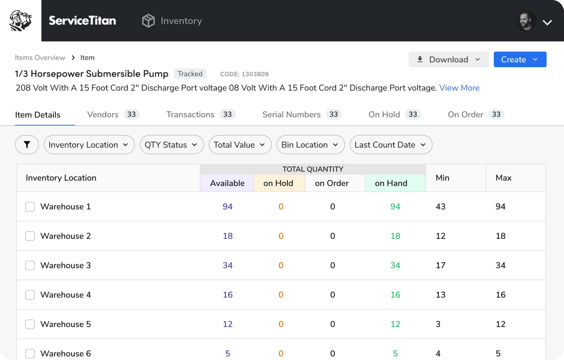The width and height of the screenshot is (564, 360).
Task: Click the breadcrumb chevron separator icon
Action: click(73, 58)
